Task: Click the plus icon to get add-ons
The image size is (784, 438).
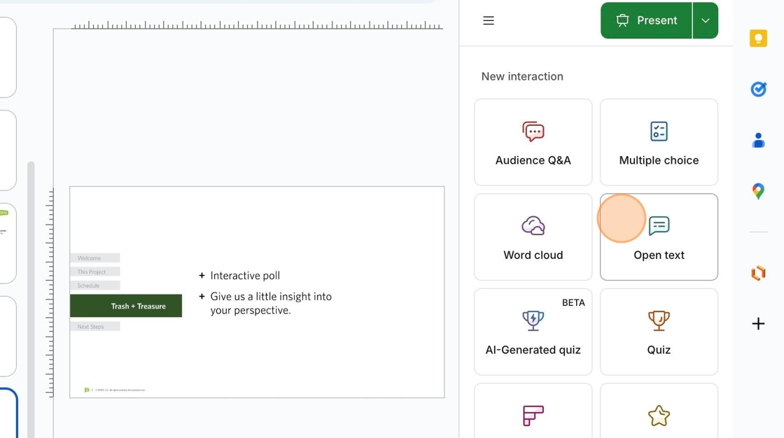Action: tap(758, 324)
